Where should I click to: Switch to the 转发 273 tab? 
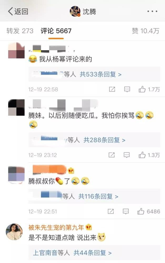[20, 31]
